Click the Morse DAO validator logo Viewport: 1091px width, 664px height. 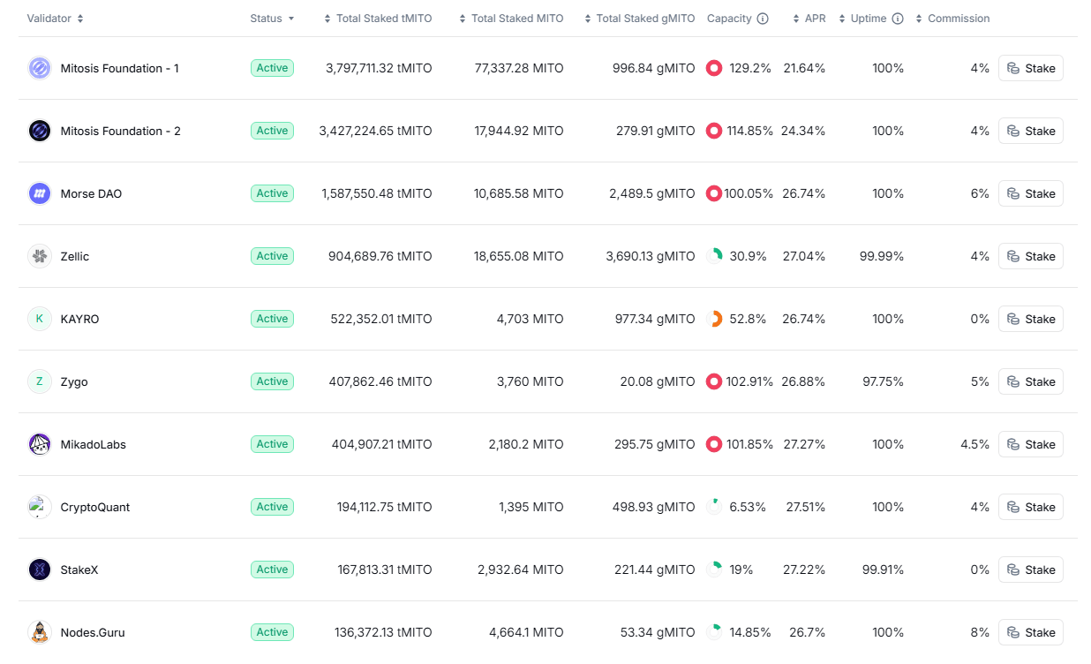[x=40, y=193]
